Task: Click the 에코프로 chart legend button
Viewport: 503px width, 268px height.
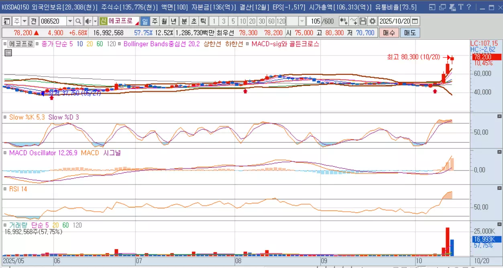Action: point(21,44)
